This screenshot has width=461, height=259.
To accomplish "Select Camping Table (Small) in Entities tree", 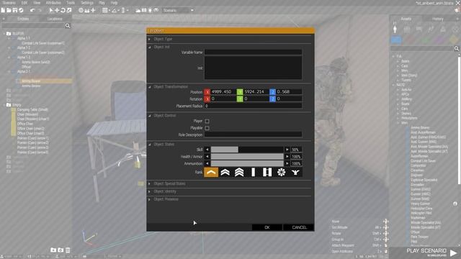I will point(32,109).
